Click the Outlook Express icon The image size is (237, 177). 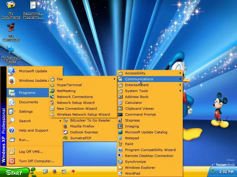(65, 132)
